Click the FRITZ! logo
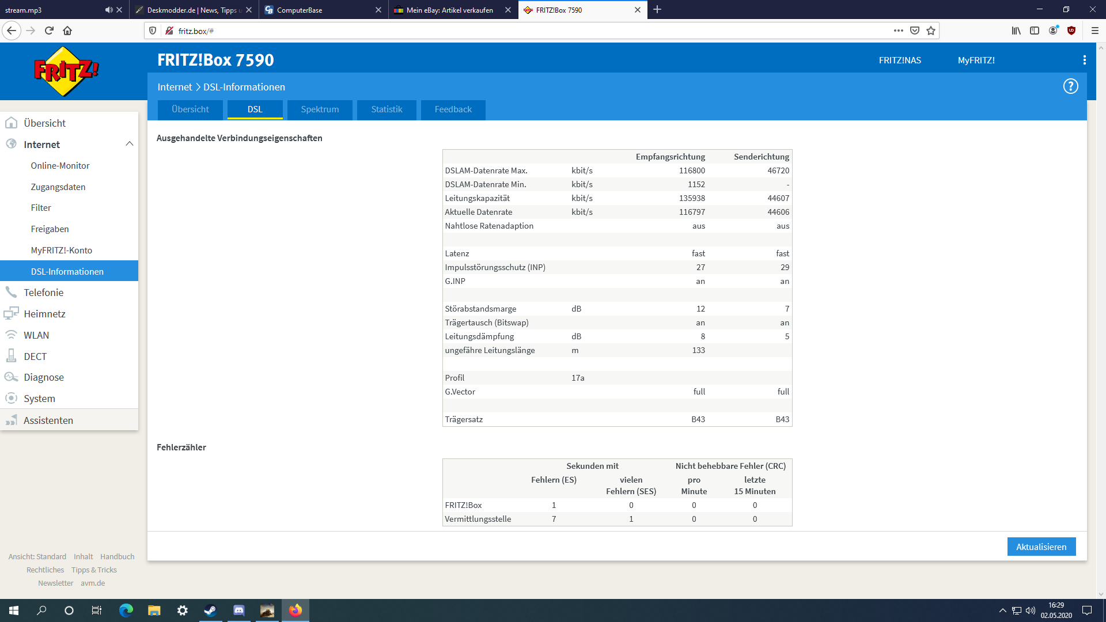This screenshot has height=622, width=1106. (x=66, y=71)
